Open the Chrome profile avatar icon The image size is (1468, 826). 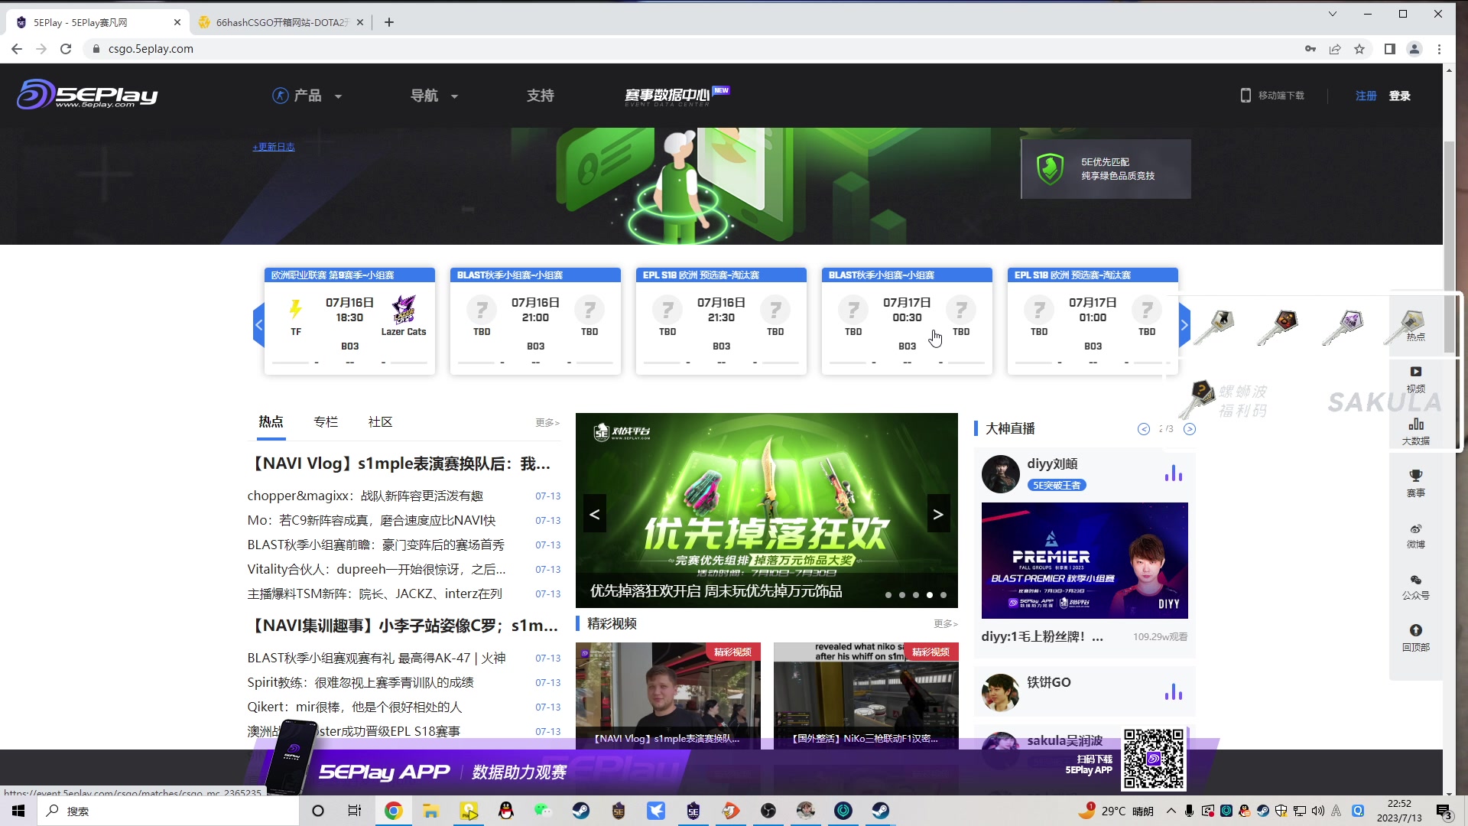tap(1414, 49)
